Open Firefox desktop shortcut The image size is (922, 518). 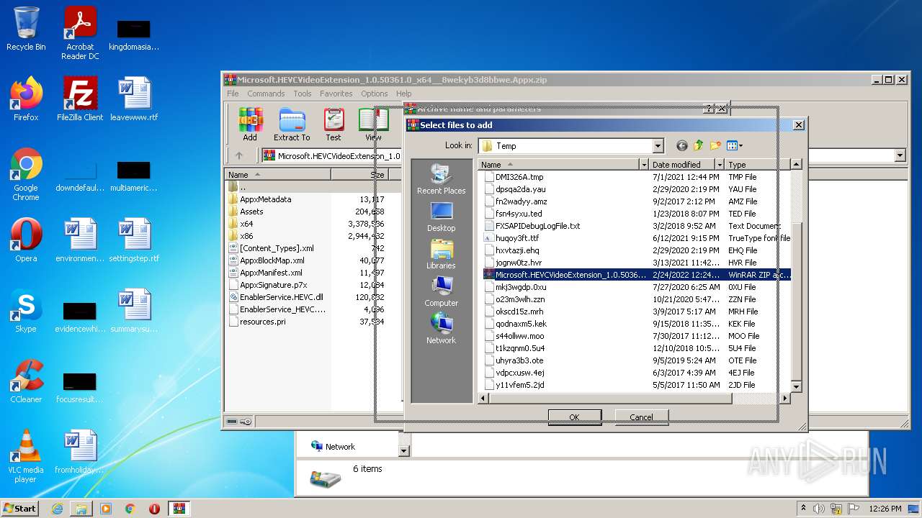click(26, 99)
